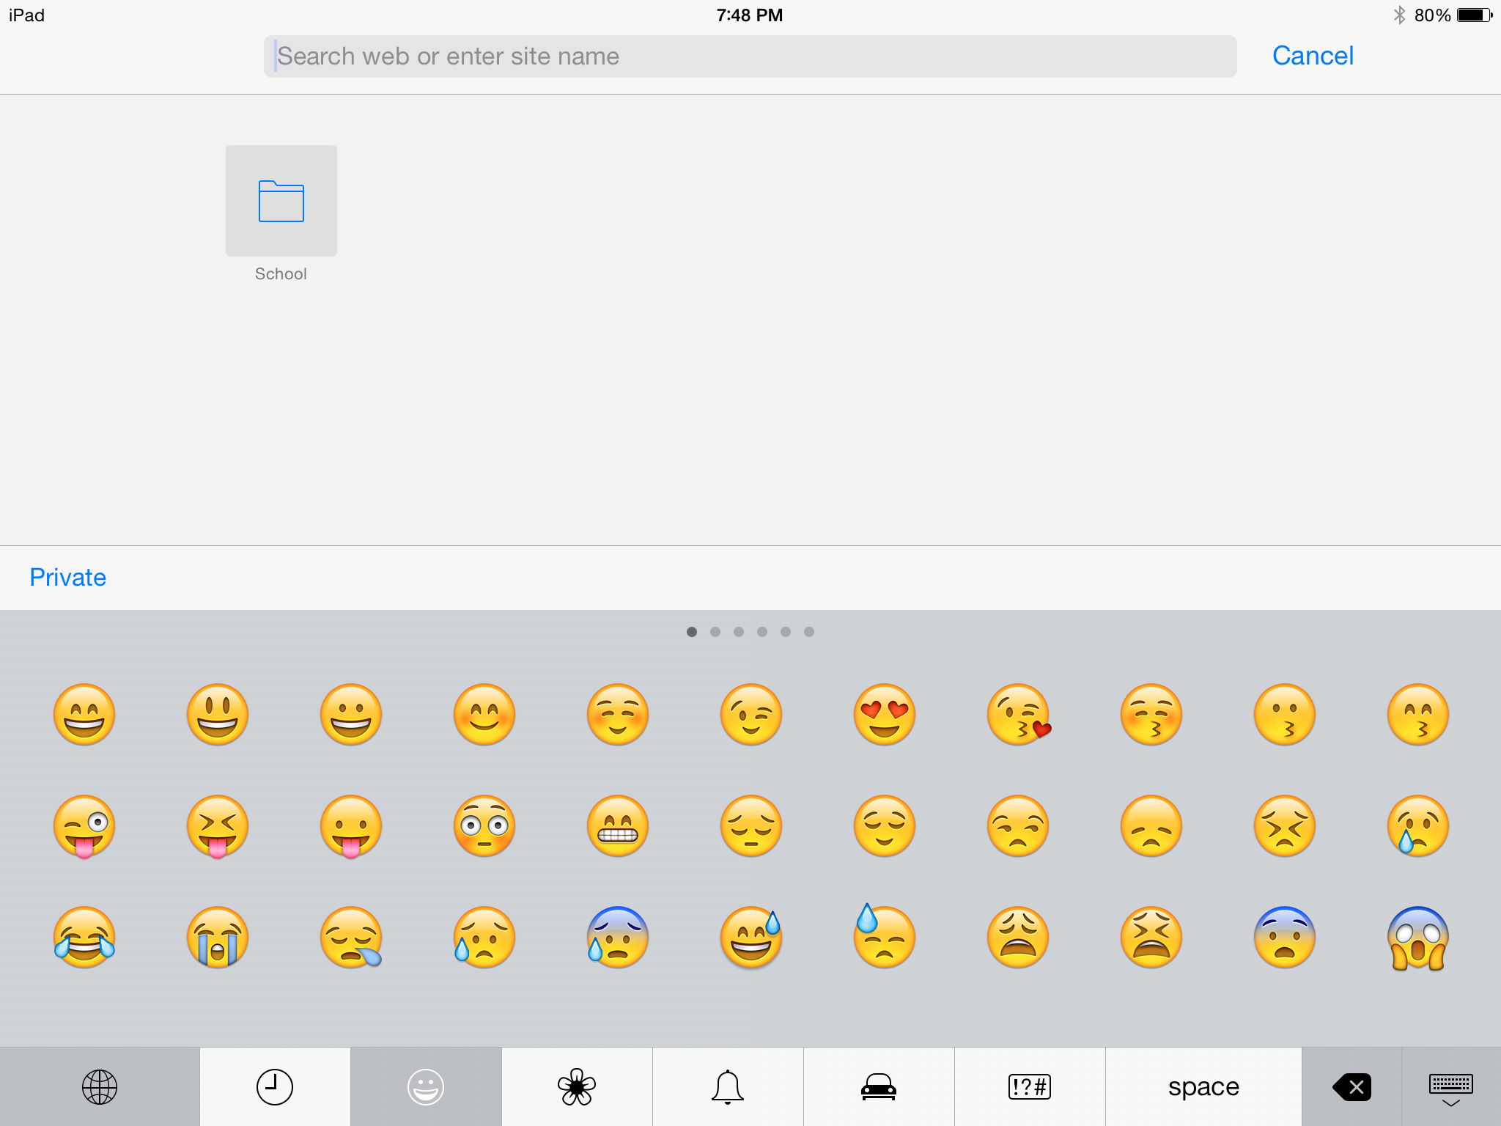The height and width of the screenshot is (1126, 1501).
Task: Click the Cancel button in search bar
Action: coord(1313,56)
